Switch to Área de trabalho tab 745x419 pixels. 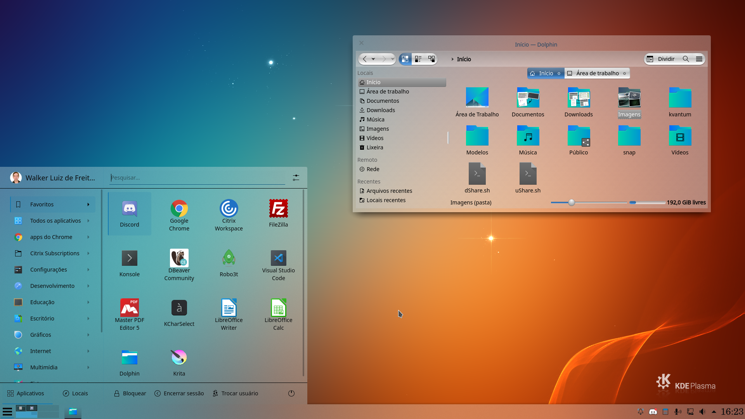[x=597, y=73]
